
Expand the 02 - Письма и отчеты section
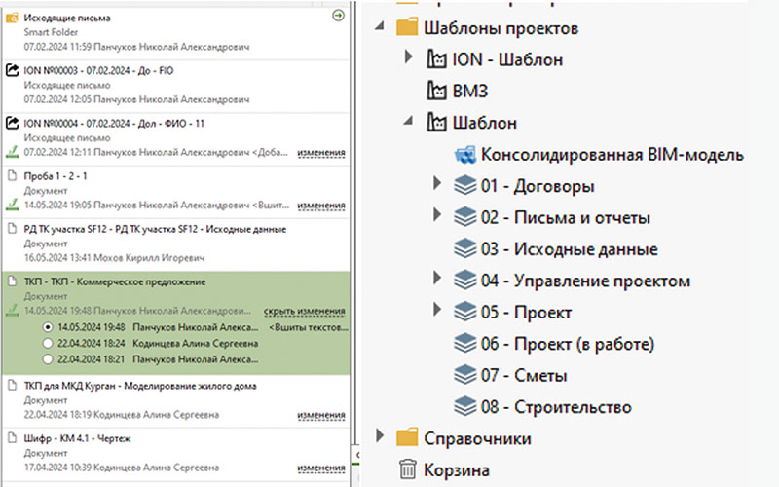tap(436, 214)
